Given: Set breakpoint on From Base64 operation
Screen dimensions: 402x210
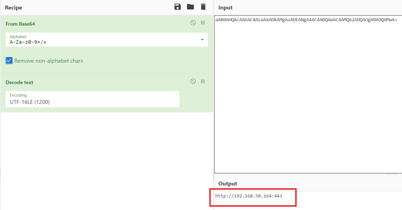Looking at the screenshot, I should point(203,23).
